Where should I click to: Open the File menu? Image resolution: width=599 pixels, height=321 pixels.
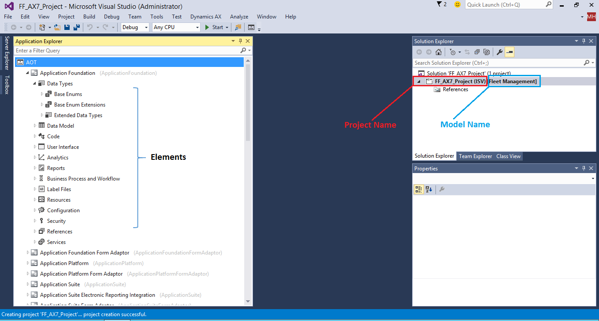[8, 17]
